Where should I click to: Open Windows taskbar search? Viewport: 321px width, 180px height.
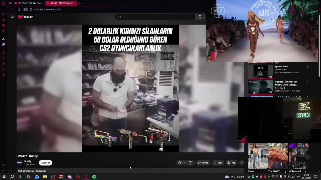pyautogui.click(x=12, y=177)
